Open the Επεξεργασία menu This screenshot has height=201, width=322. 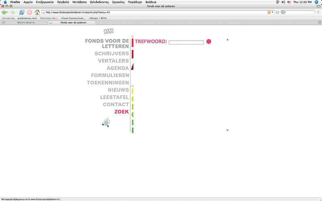point(45,2)
